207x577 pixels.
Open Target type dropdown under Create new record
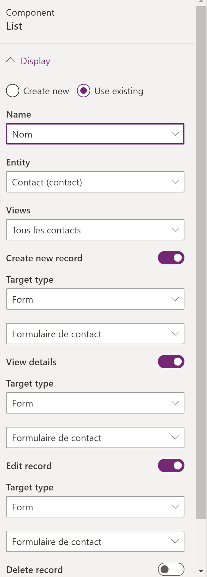pyautogui.click(x=95, y=299)
